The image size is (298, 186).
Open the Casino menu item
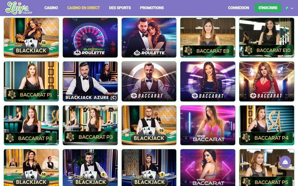tap(51, 8)
